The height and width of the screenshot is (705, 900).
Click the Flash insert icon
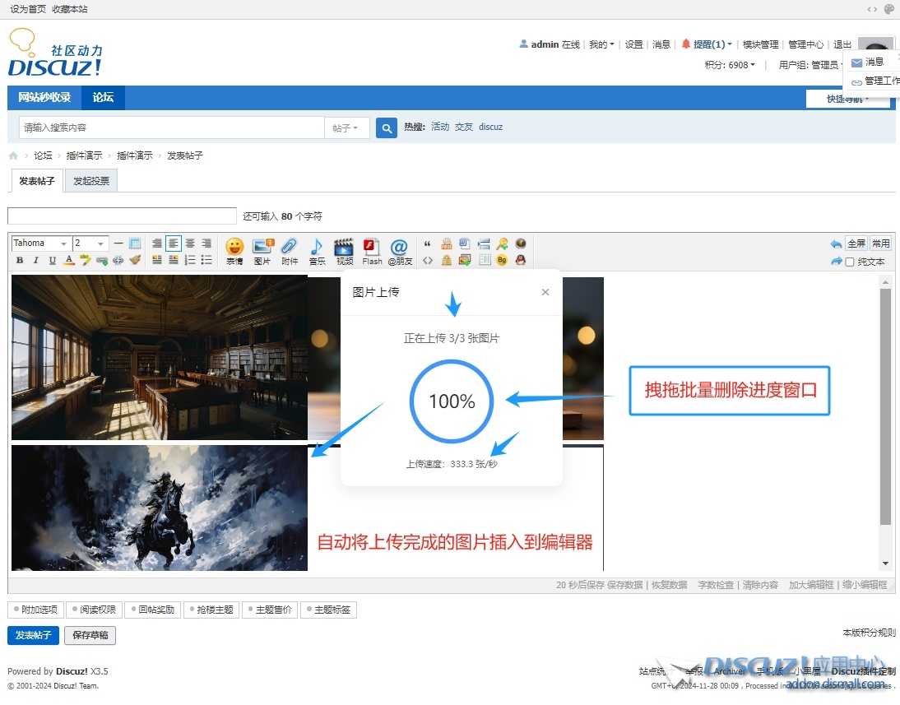click(x=372, y=250)
